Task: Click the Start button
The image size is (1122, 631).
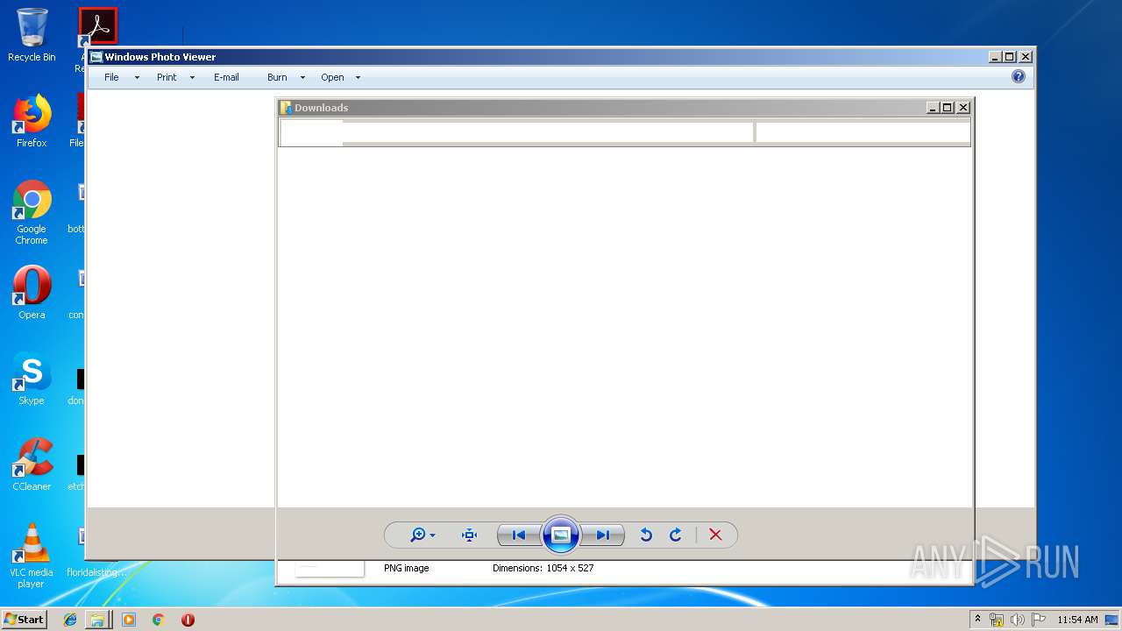Action: 25,619
